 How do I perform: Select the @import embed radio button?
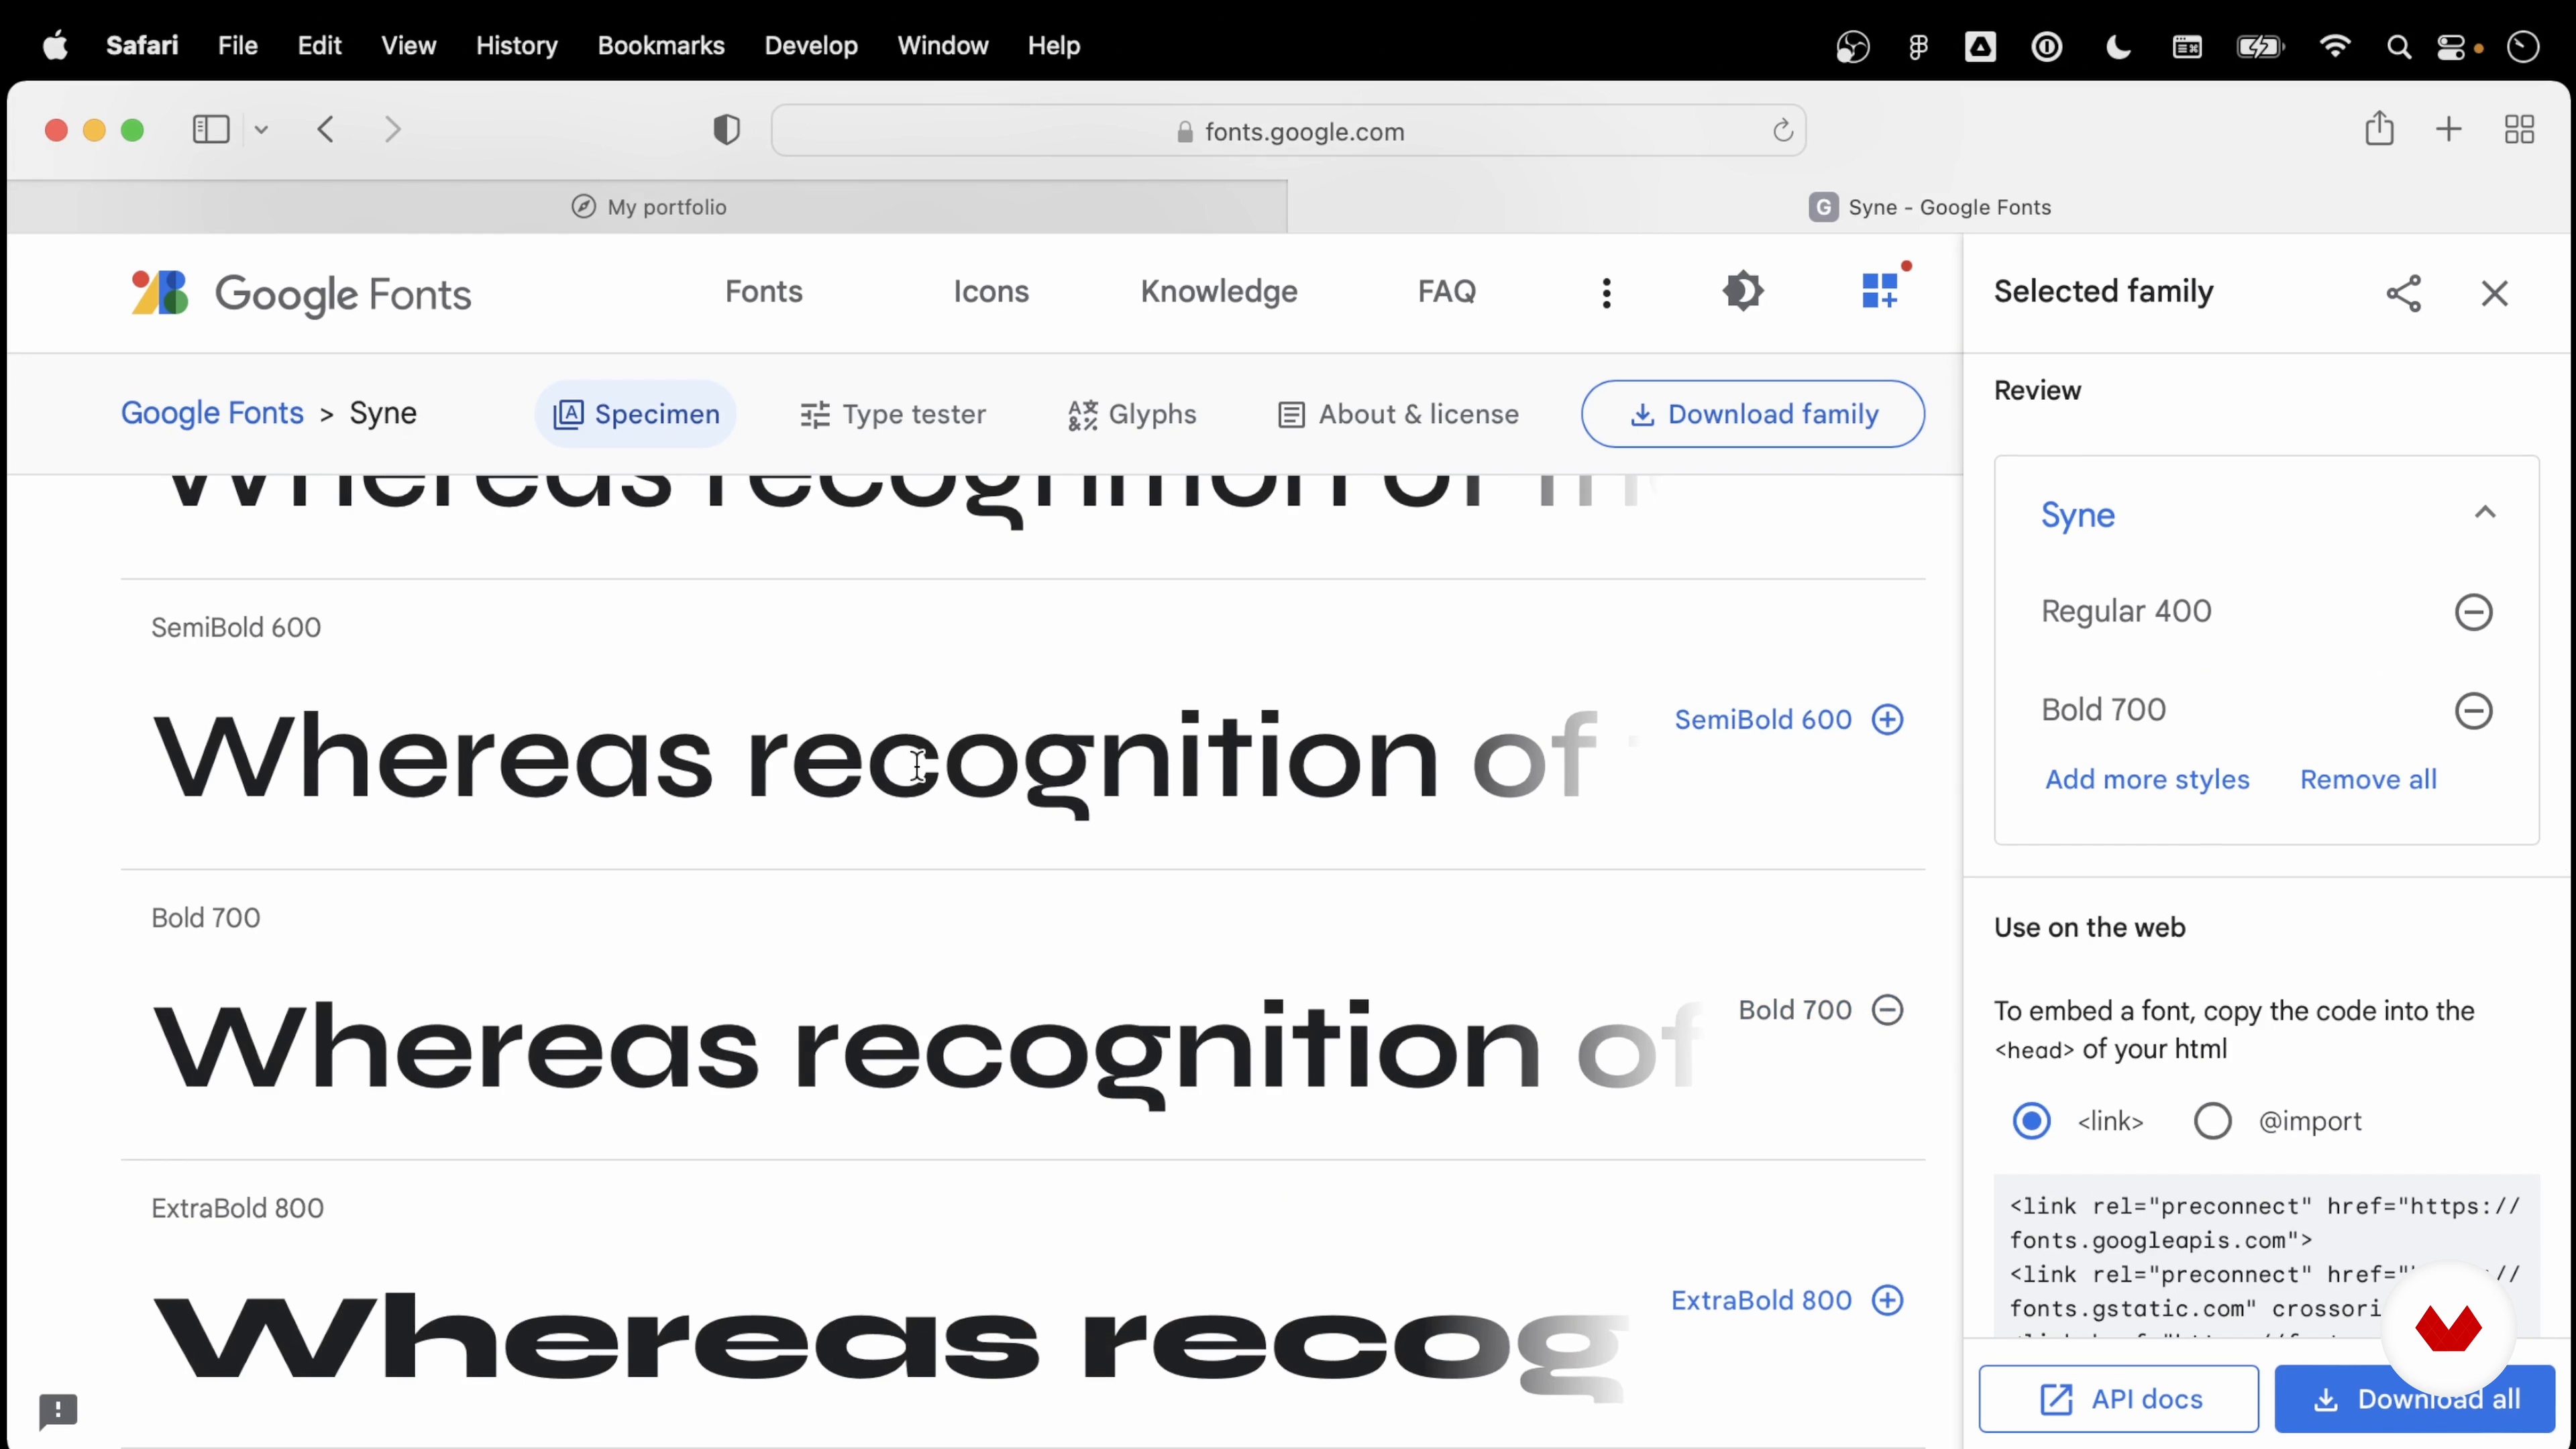[x=2212, y=1121]
